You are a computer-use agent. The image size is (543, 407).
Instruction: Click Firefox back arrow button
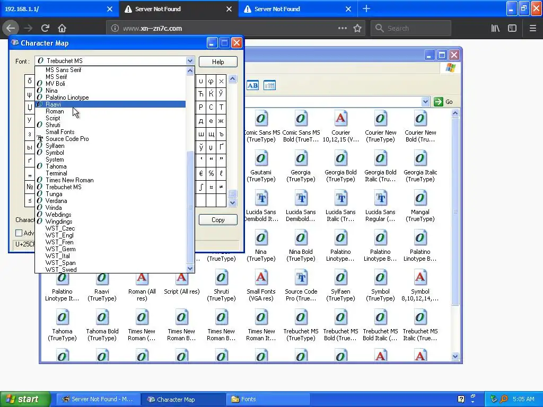click(11, 28)
